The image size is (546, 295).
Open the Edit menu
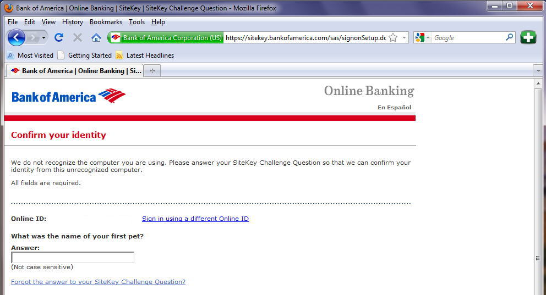coord(30,22)
